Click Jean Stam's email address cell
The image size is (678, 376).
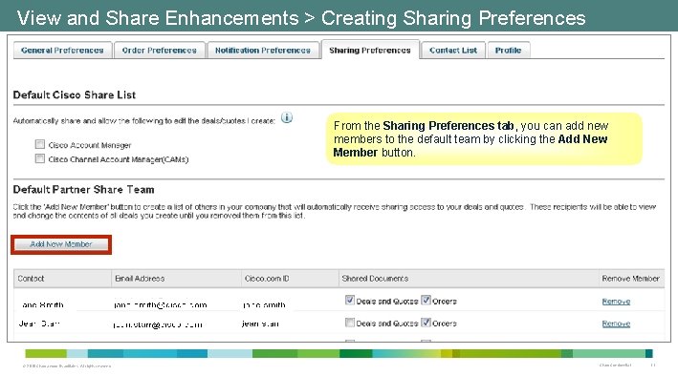tap(158, 324)
